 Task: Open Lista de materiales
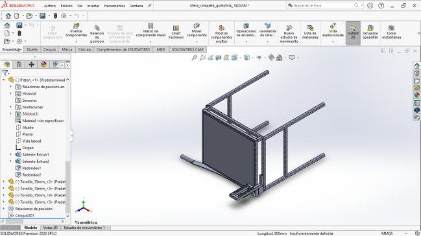point(310,32)
